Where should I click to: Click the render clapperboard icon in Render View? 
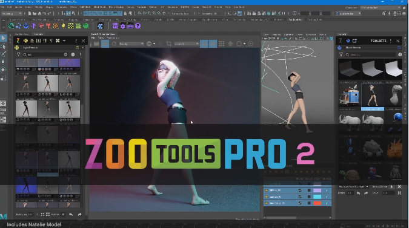[96, 44]
